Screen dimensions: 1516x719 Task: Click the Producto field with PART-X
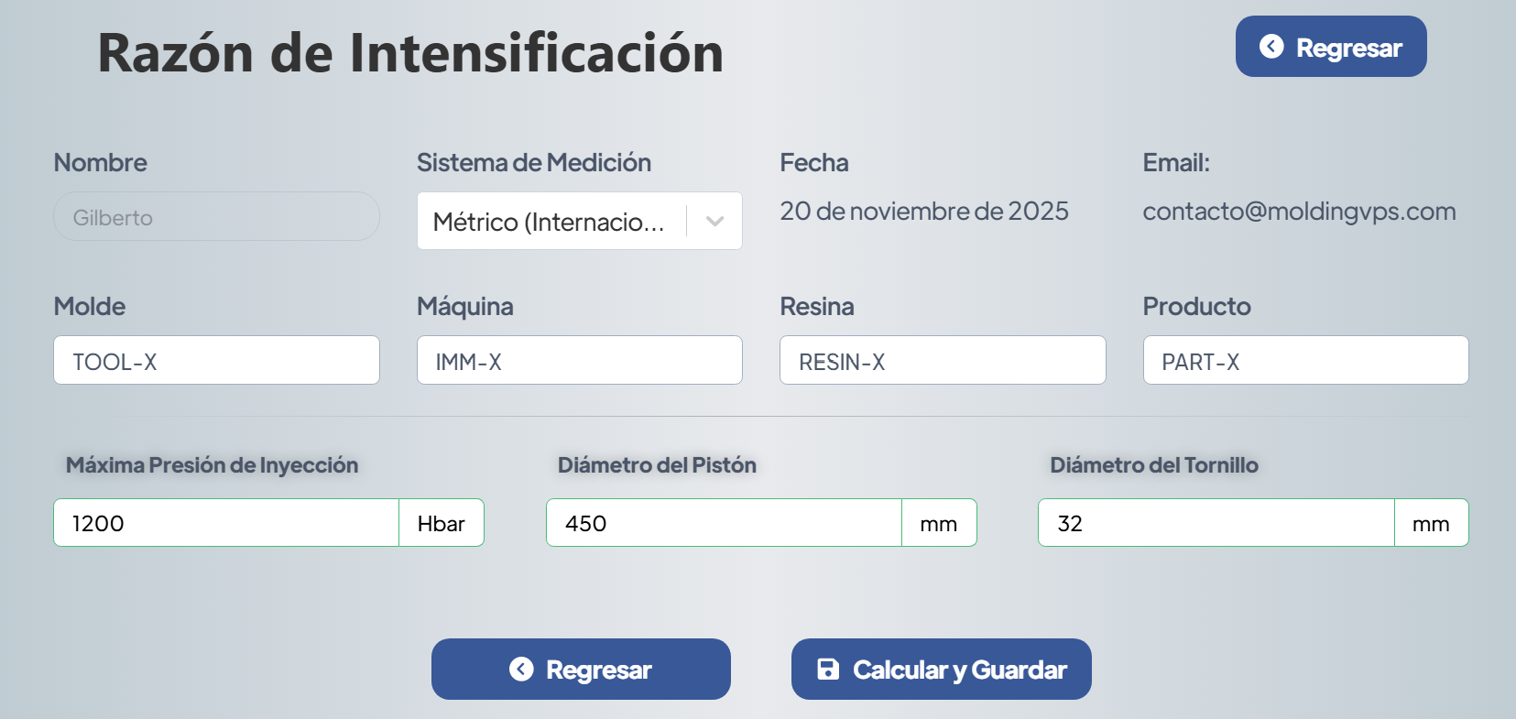point(1304,361)
